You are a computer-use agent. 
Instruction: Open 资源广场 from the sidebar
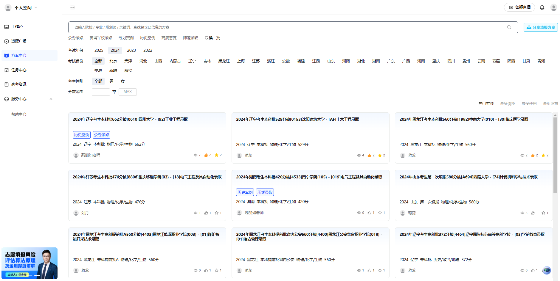click(x=19, y=41)
